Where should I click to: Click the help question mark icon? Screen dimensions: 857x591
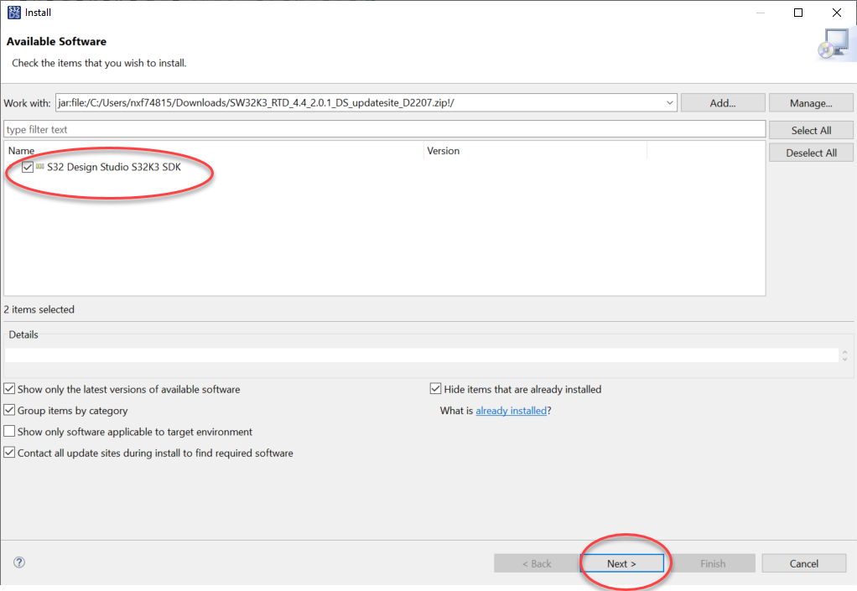pyautogui.click(x=18, y=562)
